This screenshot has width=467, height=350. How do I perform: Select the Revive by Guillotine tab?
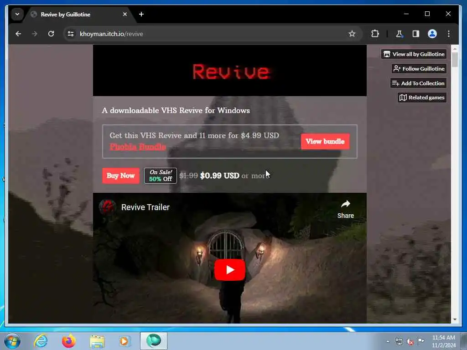(79, 14)
